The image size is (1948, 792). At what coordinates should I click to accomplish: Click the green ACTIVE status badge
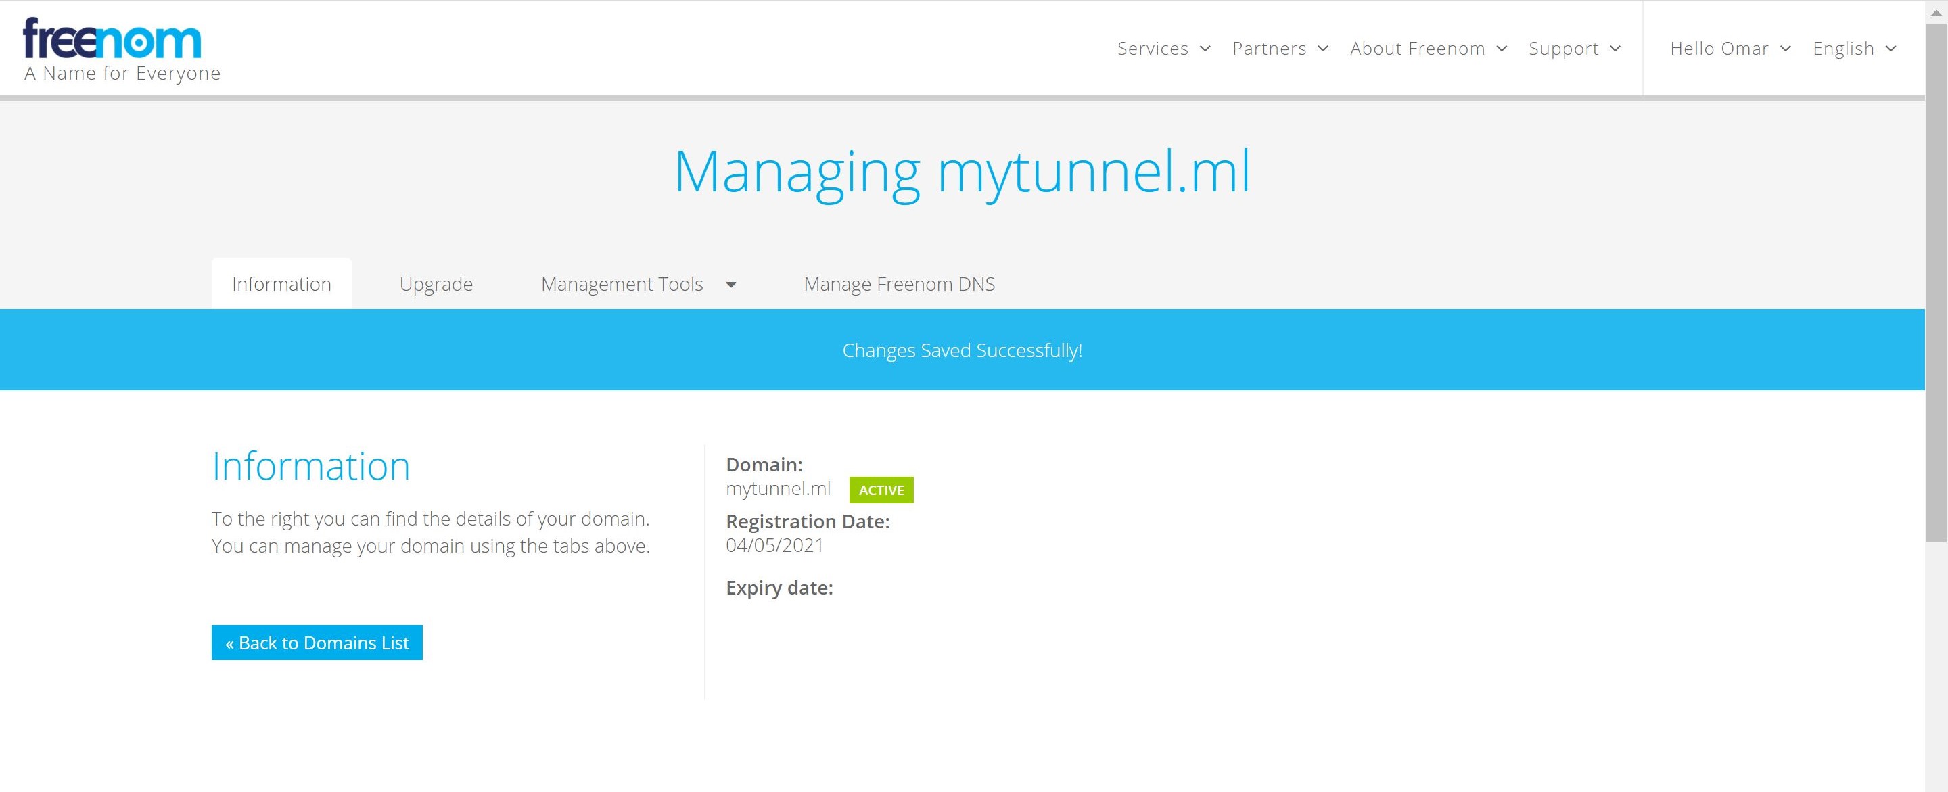(881, 490)
